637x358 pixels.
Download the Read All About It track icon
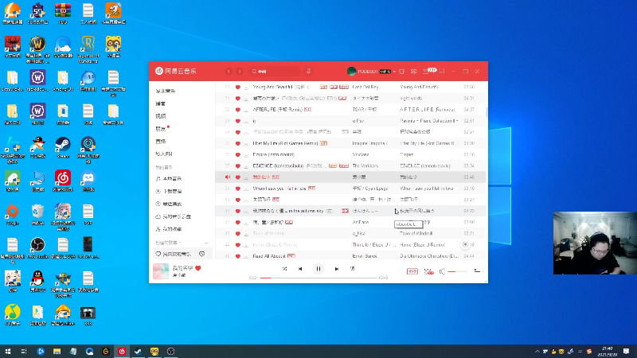tap(246, 256)
